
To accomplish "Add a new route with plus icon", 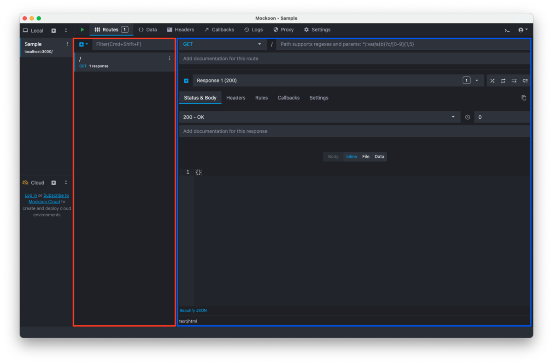I will [82, 45].
